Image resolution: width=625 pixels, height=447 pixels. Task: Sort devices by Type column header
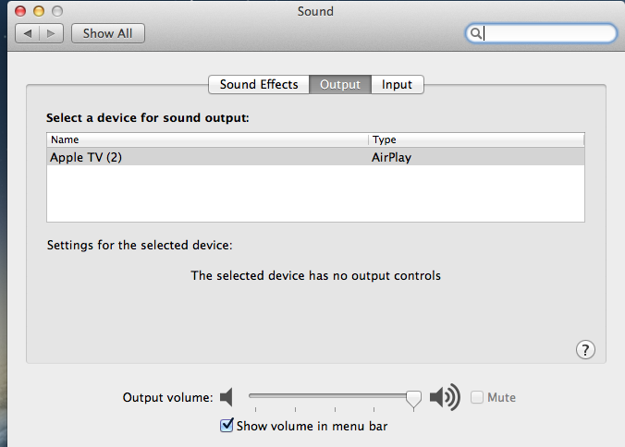(476, 139)
